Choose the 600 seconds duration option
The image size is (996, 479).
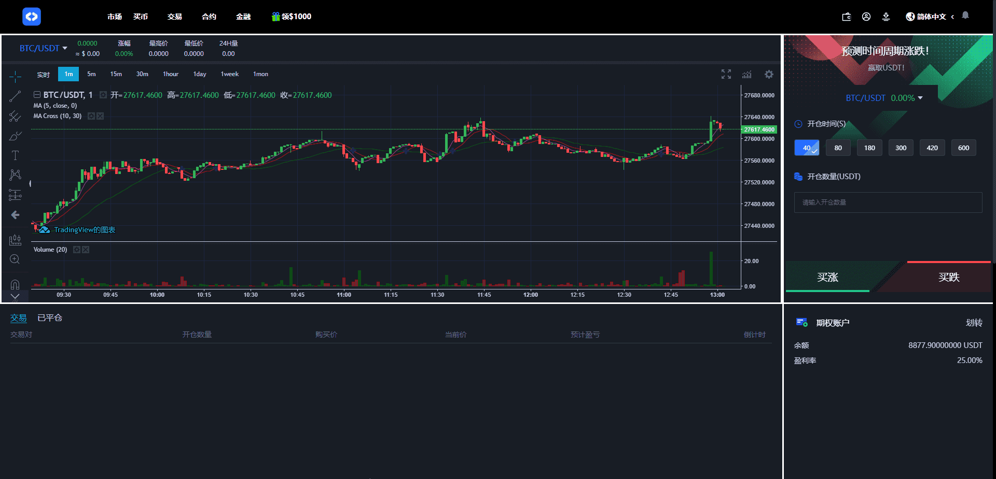(963, 148)
